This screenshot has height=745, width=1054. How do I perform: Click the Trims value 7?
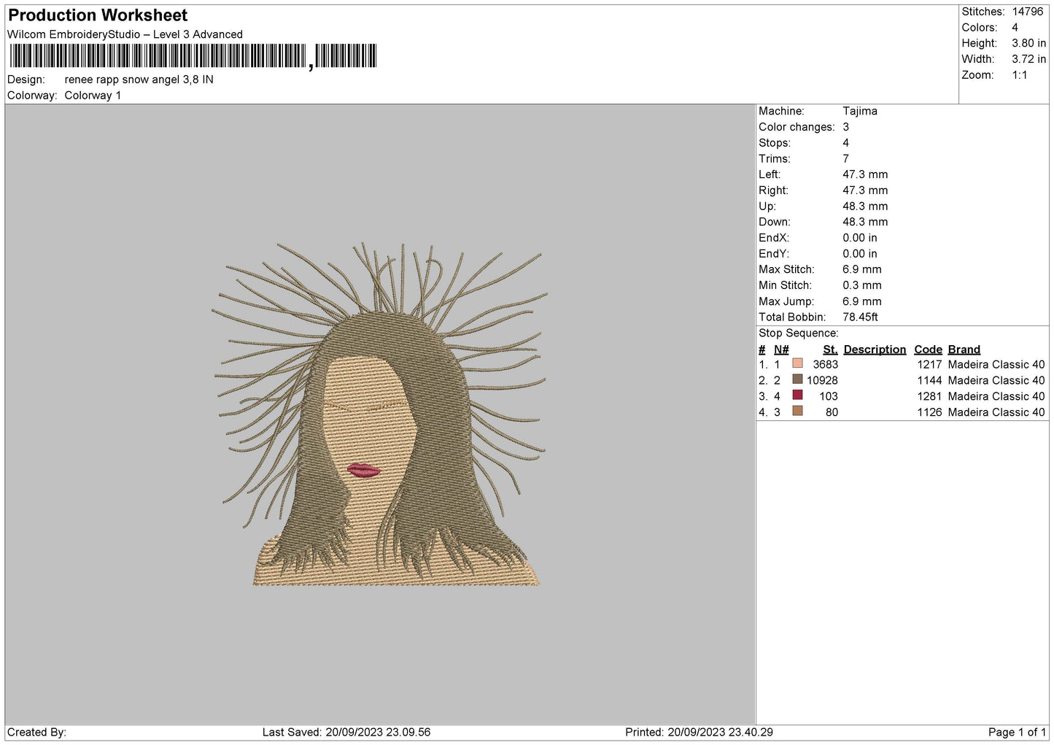click(x=846, y=159)
